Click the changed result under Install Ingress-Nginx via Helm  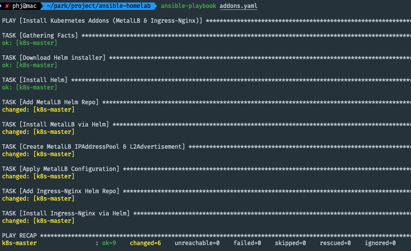[x=38, y=221]
